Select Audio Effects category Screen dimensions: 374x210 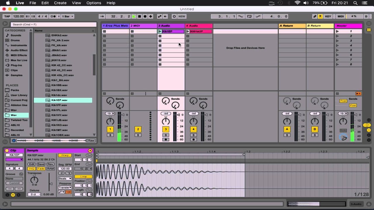(x=19, y=50)
